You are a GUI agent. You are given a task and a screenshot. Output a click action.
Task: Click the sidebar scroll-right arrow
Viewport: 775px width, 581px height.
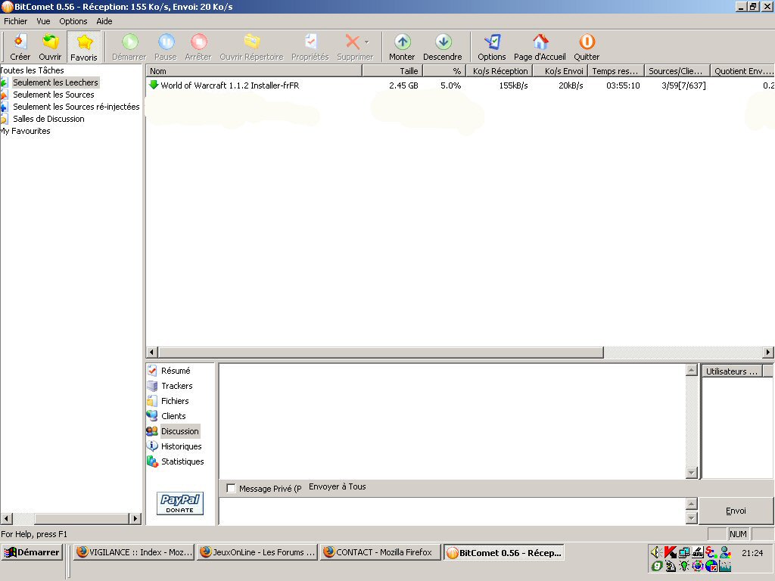pos(135,518)
